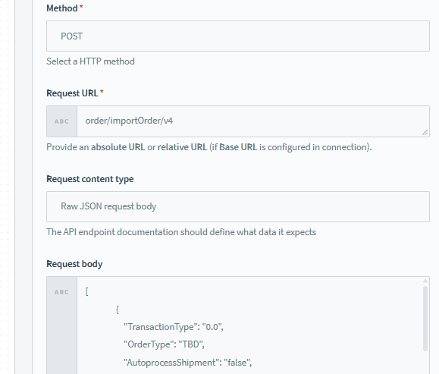Viewport: 439px width, 374px height.
Task: Open the Request content type dropdown
Action: tap(238, 206)
